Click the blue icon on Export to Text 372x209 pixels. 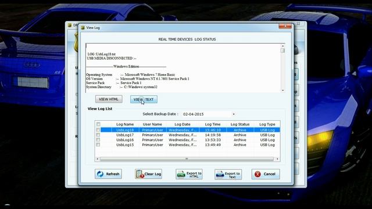click(220, 174)
